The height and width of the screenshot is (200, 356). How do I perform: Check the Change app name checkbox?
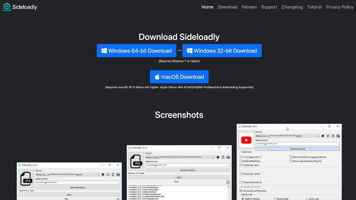(241, 165)
